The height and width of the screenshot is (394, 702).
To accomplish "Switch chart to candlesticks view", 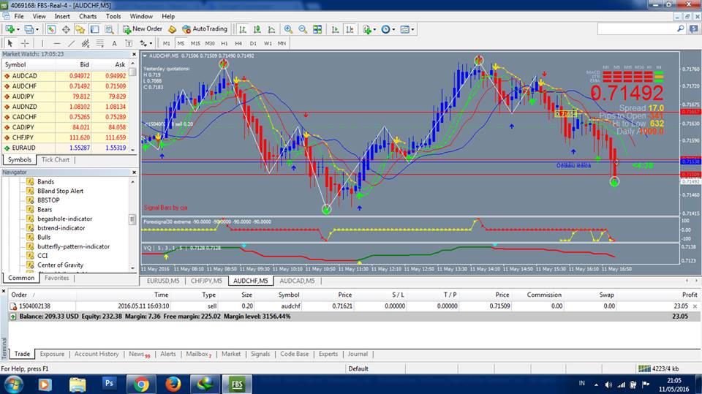I will pyautogui.click(x=257, y=29).
